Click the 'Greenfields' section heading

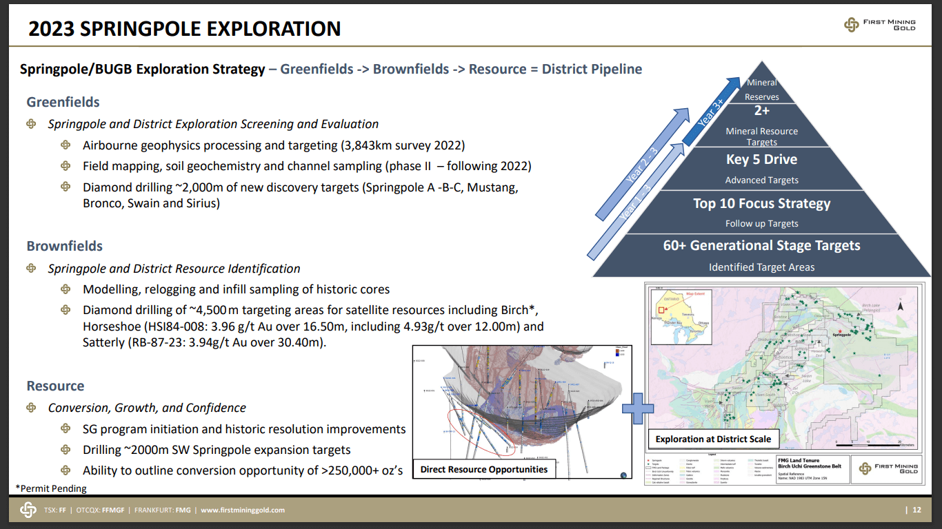[63, 102]
